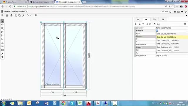Click the brush icon in the top toolbar
Screen dimensions: 188x106
[23, 16]
